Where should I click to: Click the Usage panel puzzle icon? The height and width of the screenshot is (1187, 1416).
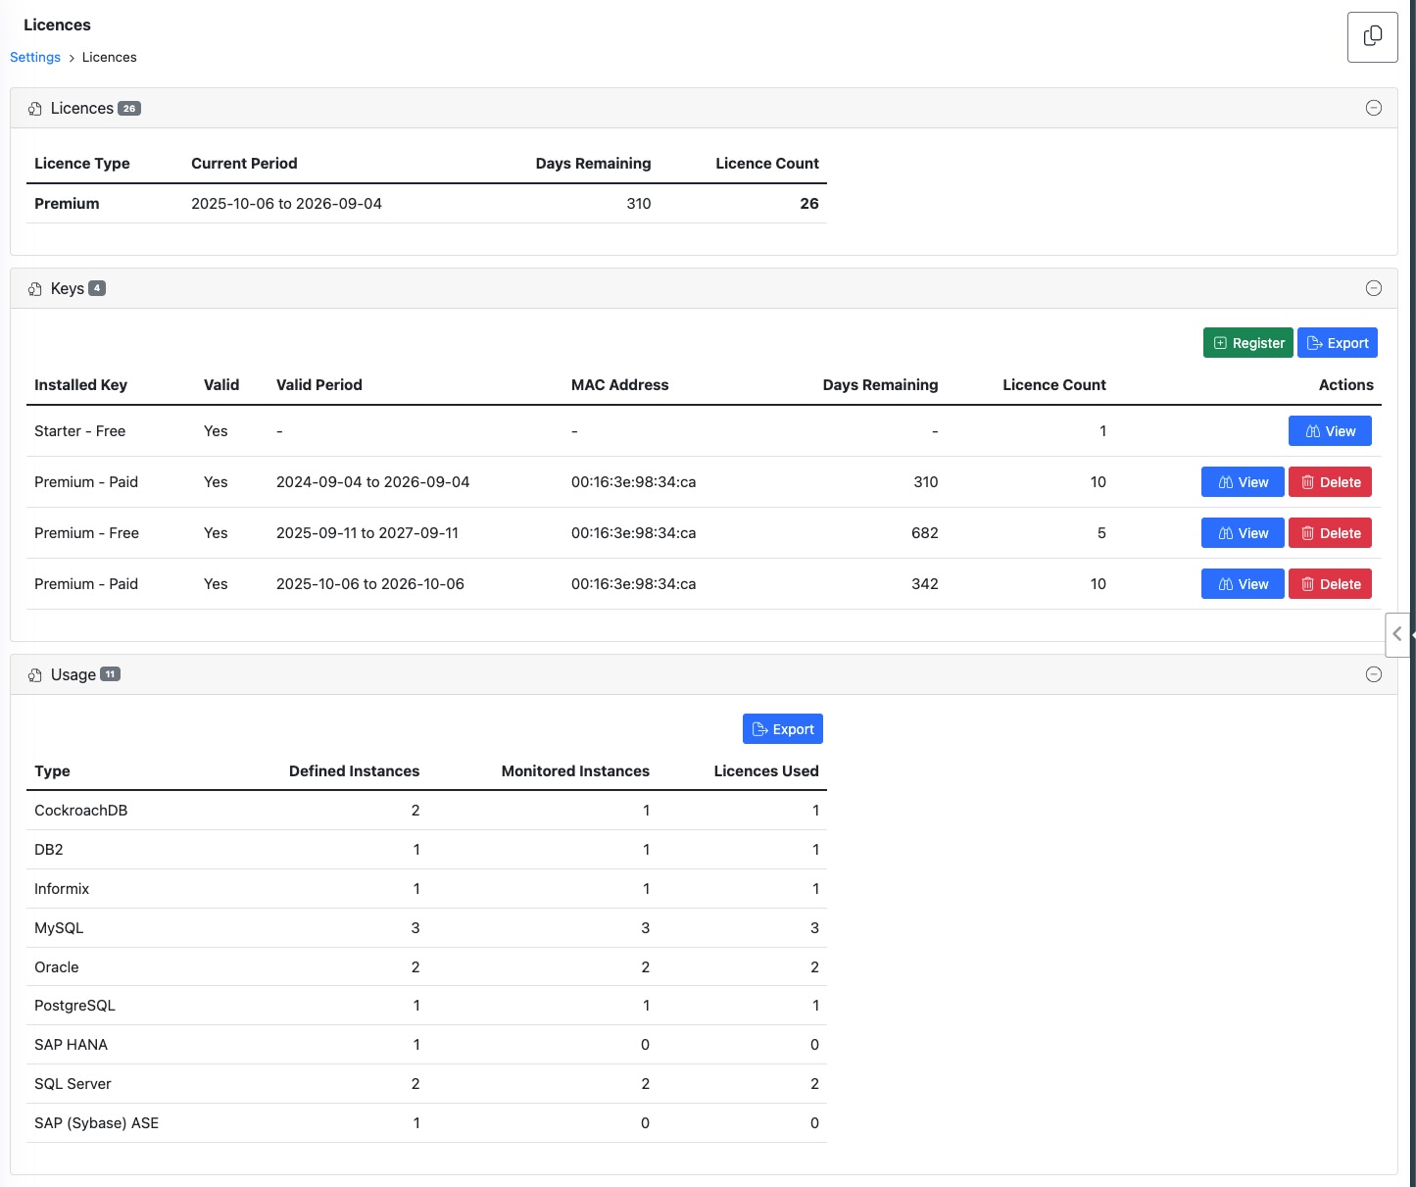point(35,675)
